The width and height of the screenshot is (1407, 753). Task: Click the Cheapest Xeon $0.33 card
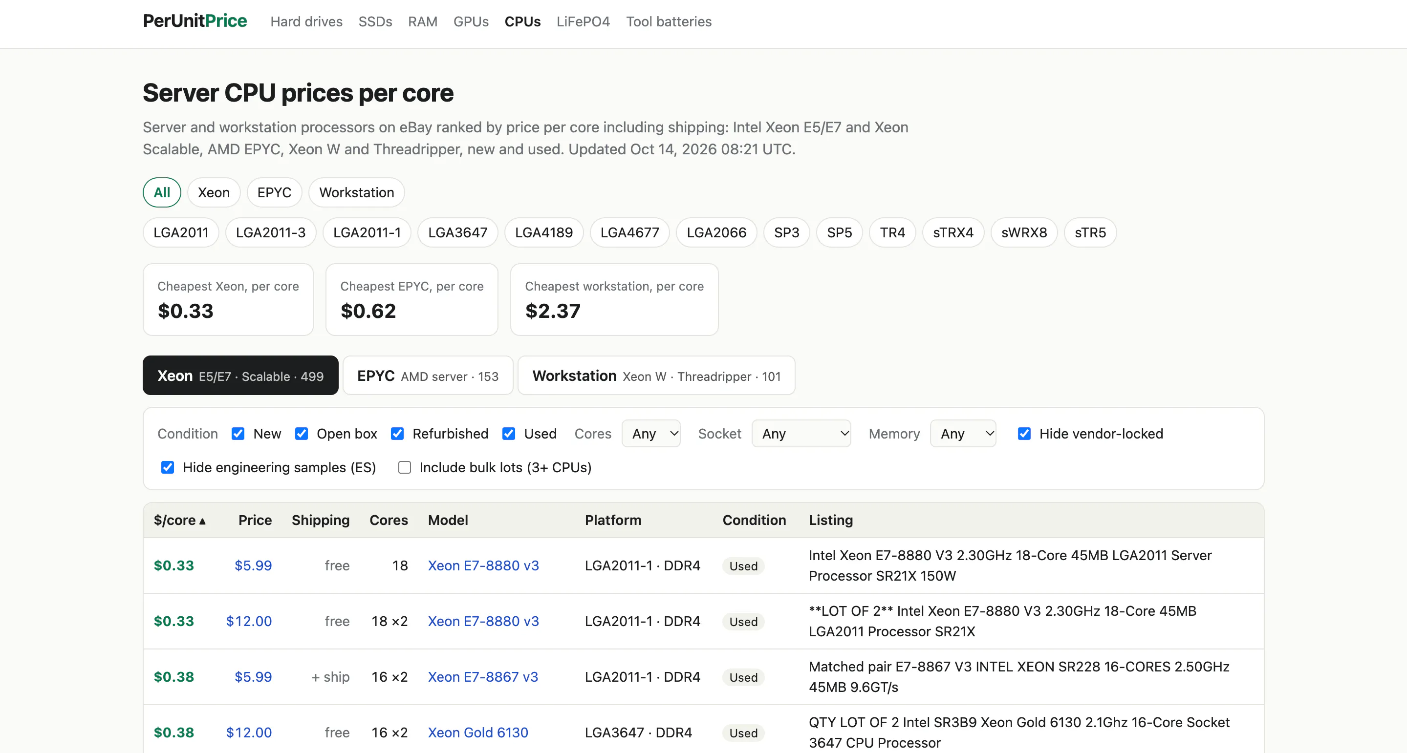[228, 299]
